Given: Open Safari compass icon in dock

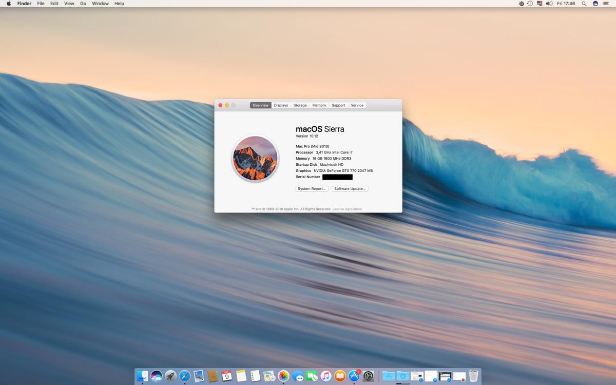Looking at the screenshot, I should click(185, 376).
